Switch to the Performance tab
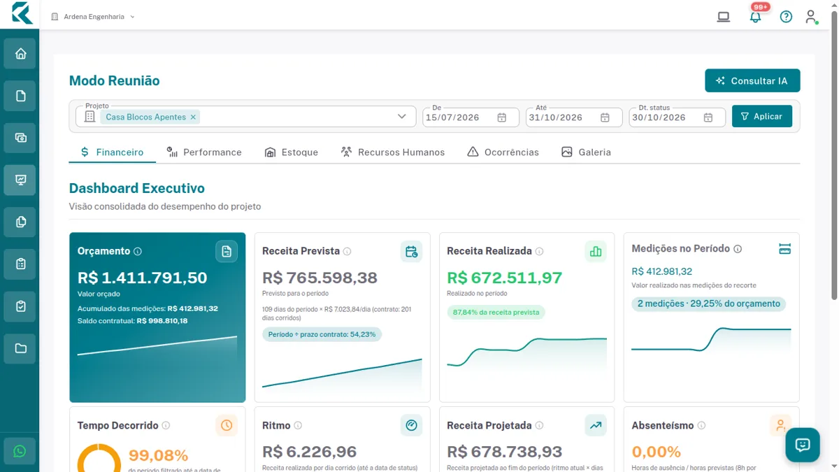 click(x=204, y=152)
